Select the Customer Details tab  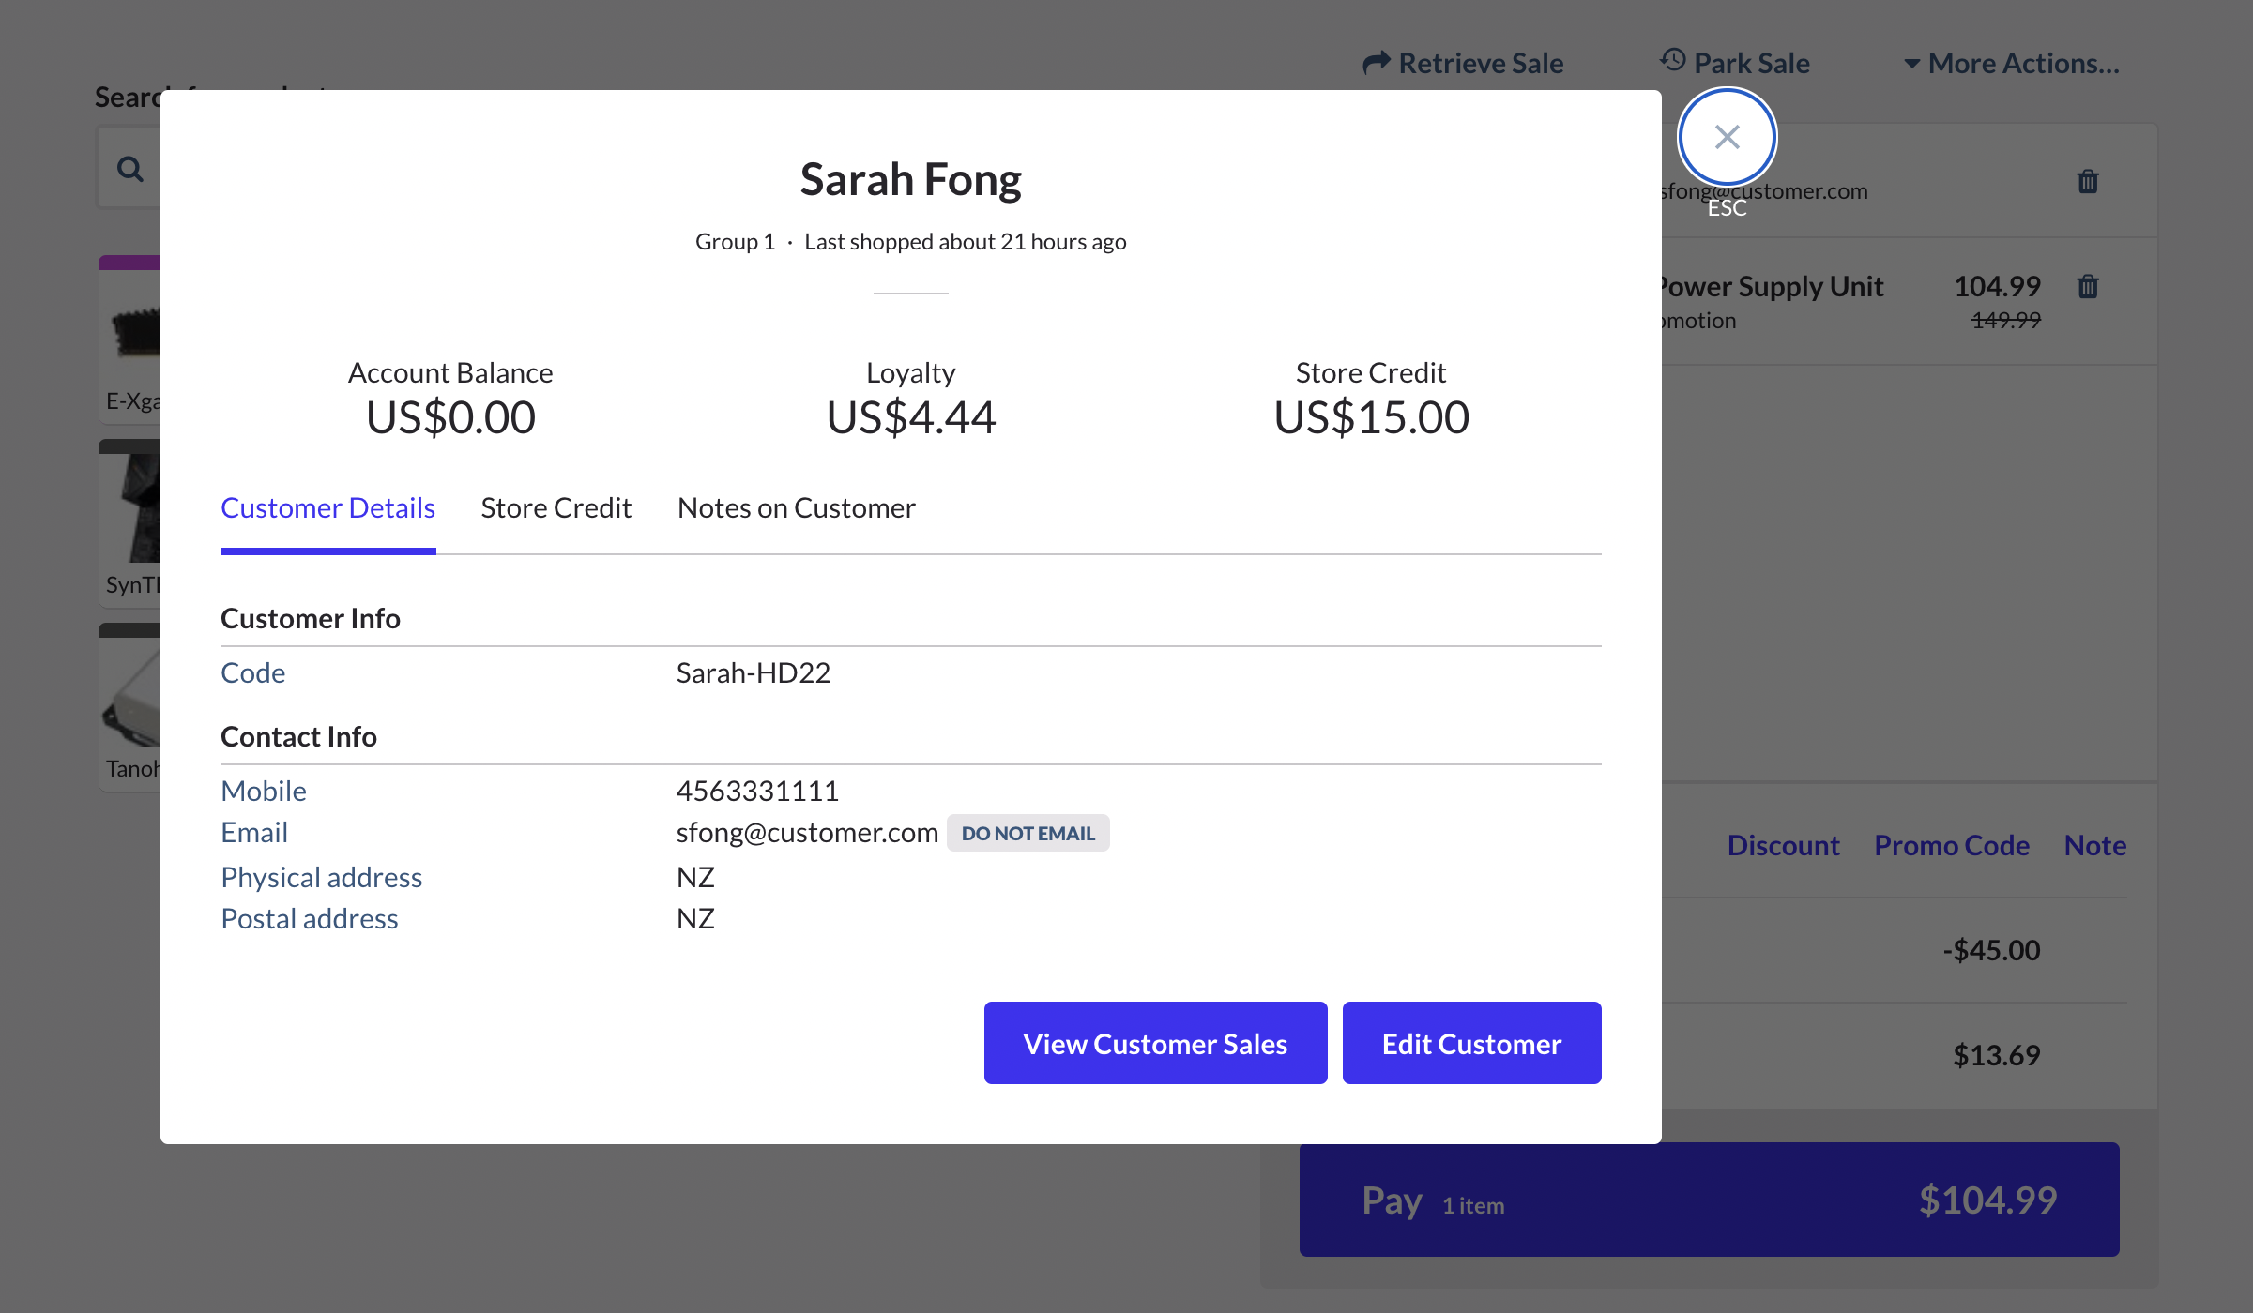coord(327,508)
